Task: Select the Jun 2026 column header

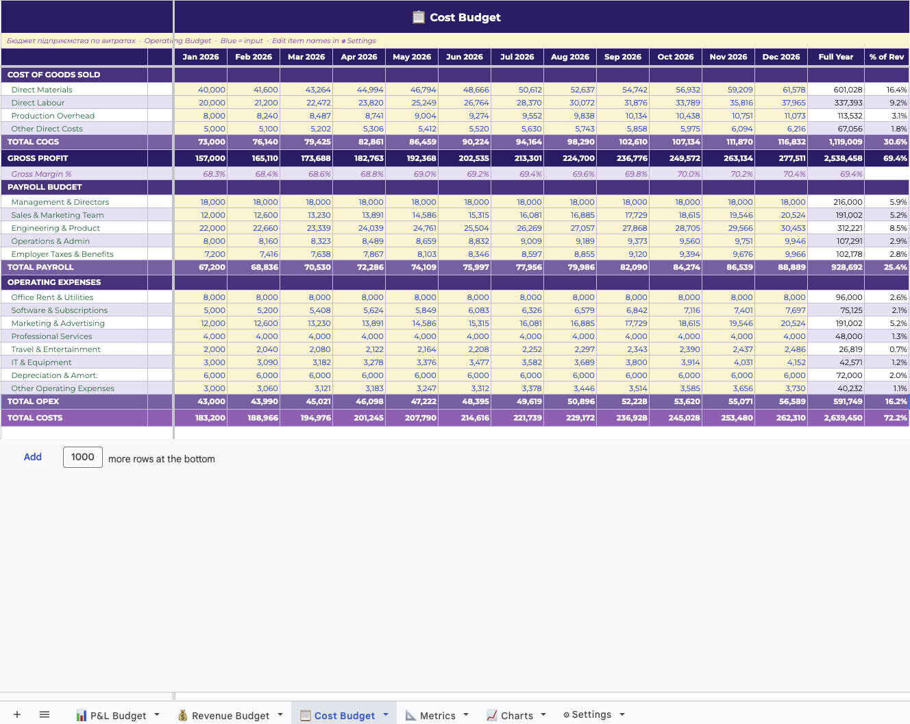Action: pos(465,57)
